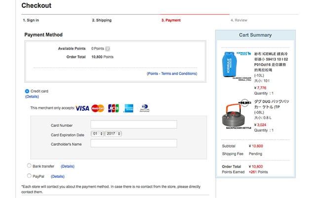This screenshot has width=316, height=198.
Task: Click the JCB card logo
Action: (113, 108)
